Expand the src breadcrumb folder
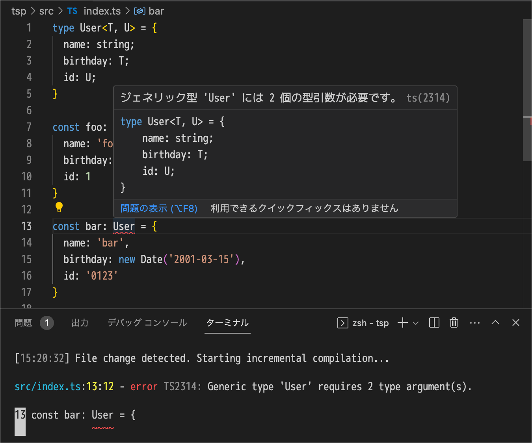Screen dimensions: 532x443 click(46, 11)
